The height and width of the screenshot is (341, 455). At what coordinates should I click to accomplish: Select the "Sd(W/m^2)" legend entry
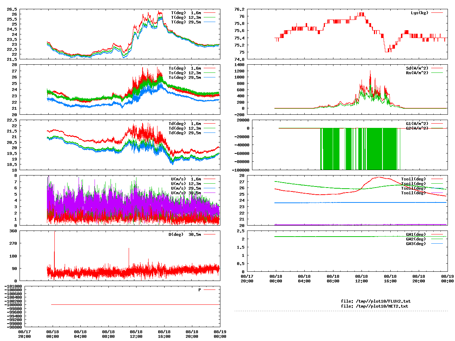click(x=417, y=68)
